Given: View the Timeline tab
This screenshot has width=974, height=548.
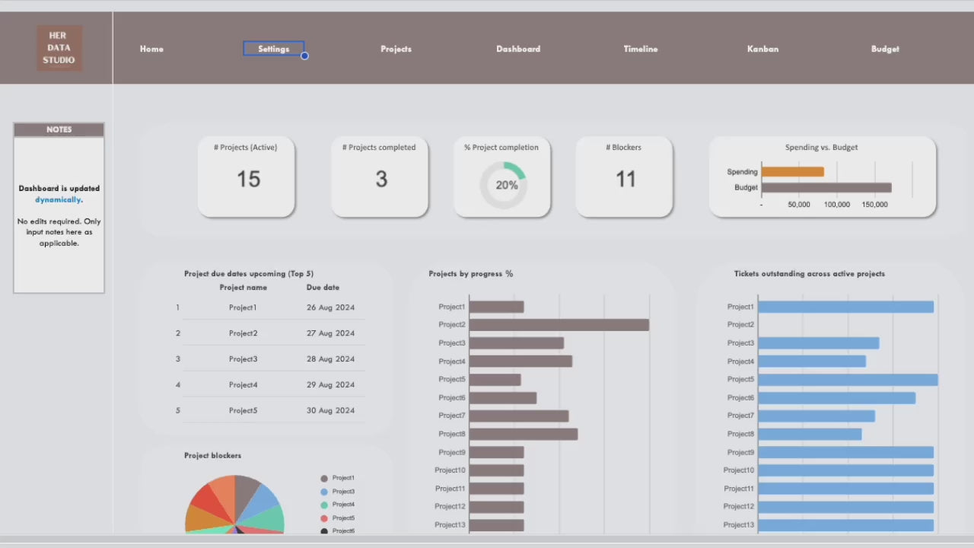Looking at the screenshot, I should (x=641, y=49).
